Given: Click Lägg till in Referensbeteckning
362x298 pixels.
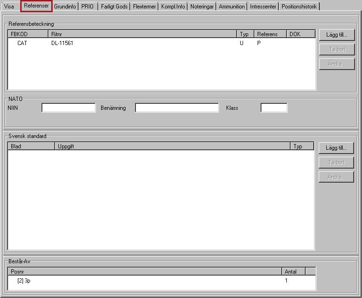Looking at the screenshot, I should point(337,35).
